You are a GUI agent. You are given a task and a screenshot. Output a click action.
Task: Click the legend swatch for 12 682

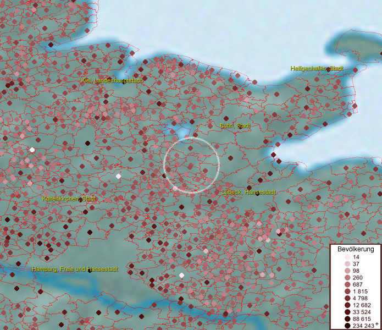click(x=347, y=305)
